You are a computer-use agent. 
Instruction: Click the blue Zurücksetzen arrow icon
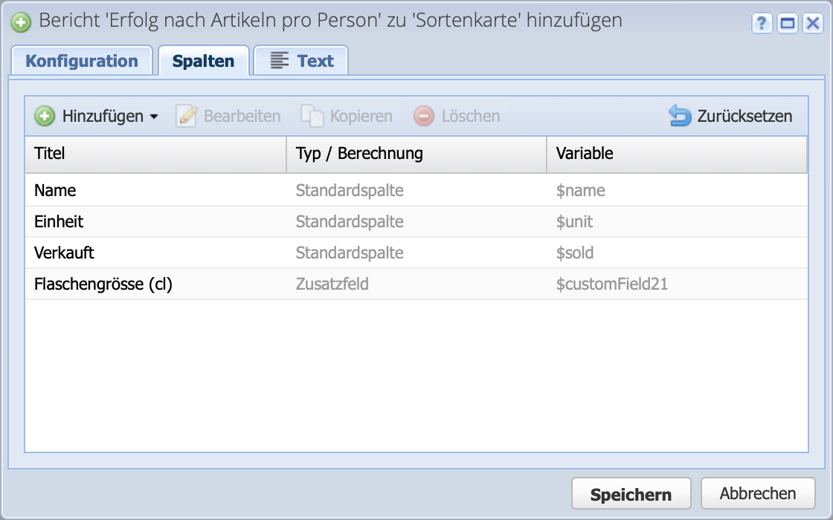pos(678,115)
